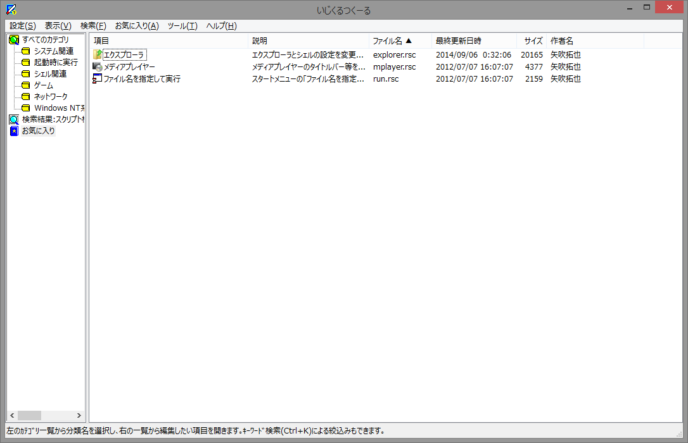This screenshot has height=443, width=688.
Task: Click the tree pane right scroll arrow
Action: 79,415
